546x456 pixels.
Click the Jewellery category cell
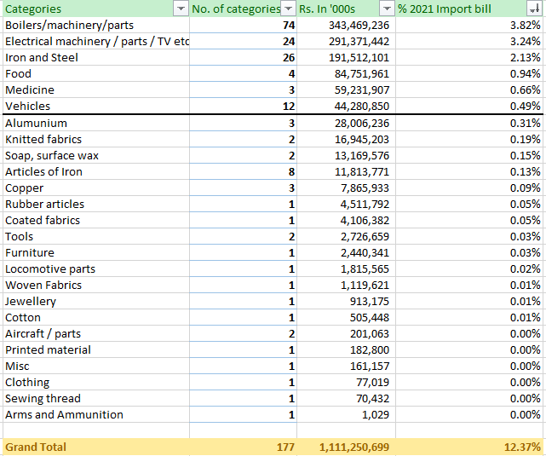pos(96,302)
